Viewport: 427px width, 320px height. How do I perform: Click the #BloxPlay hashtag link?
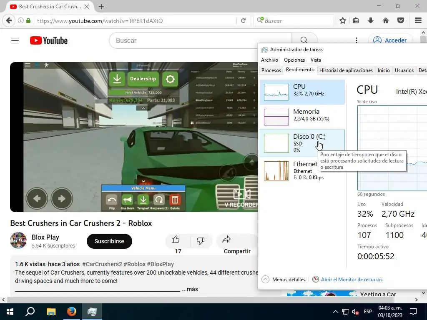point(161,264)
